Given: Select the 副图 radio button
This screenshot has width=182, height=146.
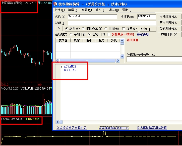Looking at the screenshot, I should (67, 29).
